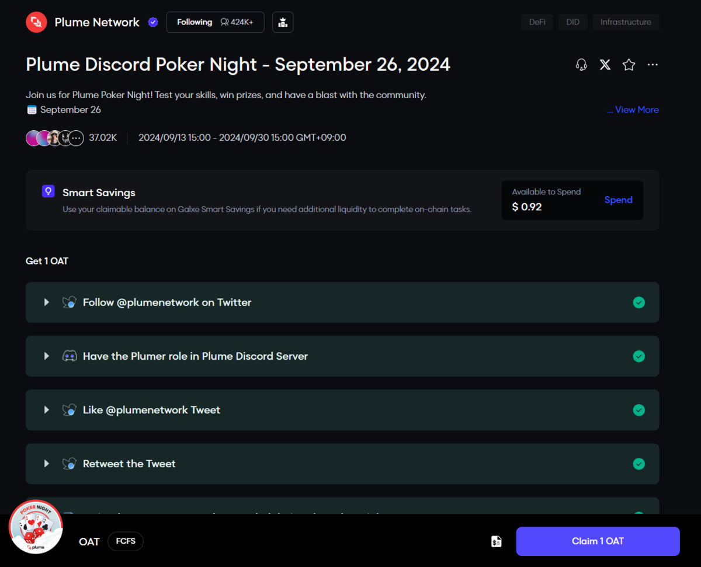This screenshot has height=567, width=701.
Task: Select the DeFi category tag
Action: (x=537, y=22)
